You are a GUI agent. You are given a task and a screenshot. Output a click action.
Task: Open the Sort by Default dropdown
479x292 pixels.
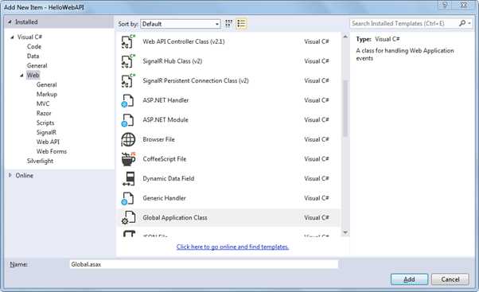(181, 24)
